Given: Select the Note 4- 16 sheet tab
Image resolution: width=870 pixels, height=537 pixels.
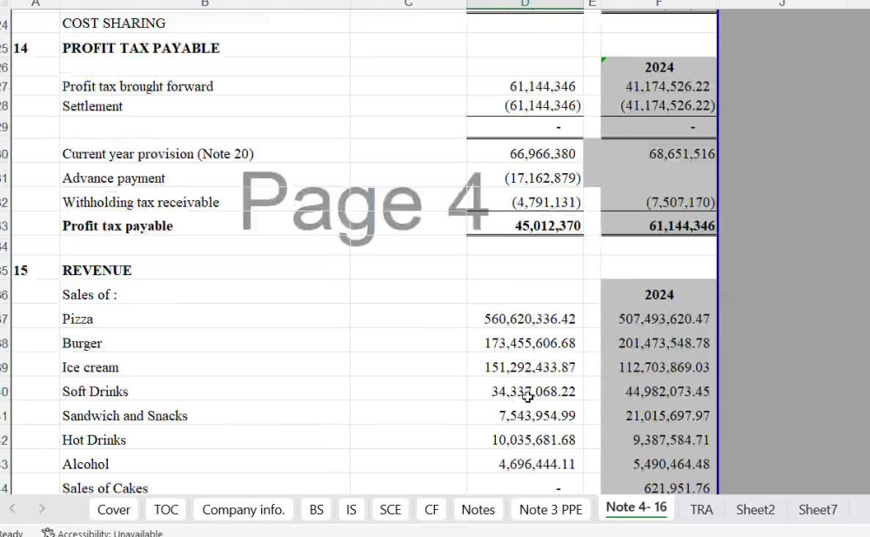Looking at the screenshot, I should coord(636,507).
